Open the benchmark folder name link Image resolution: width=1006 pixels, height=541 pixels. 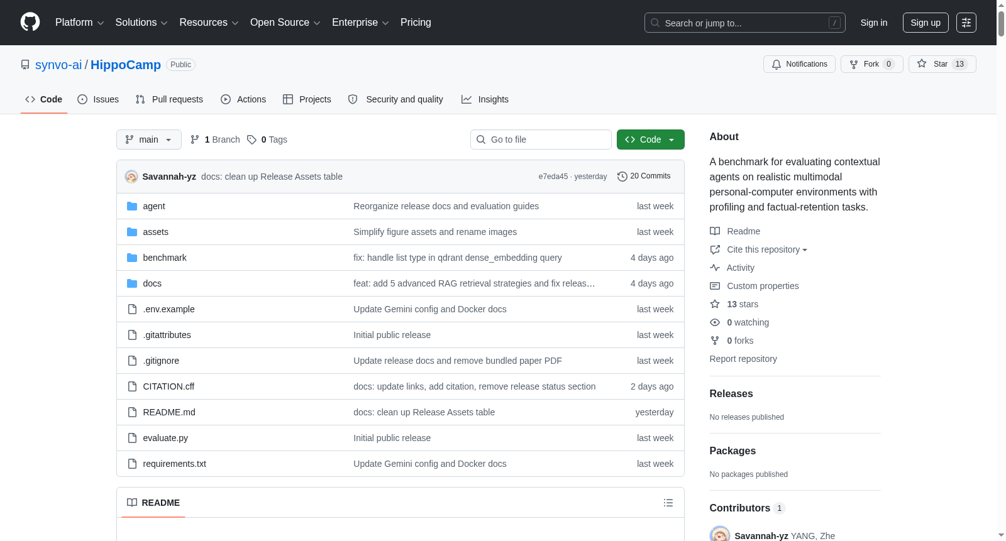[x=165, y=258]
